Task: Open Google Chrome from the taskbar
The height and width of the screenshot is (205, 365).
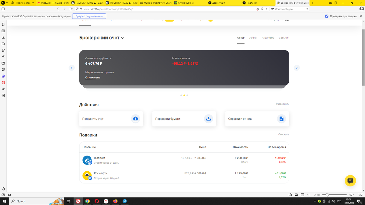Action: point(87,201)
